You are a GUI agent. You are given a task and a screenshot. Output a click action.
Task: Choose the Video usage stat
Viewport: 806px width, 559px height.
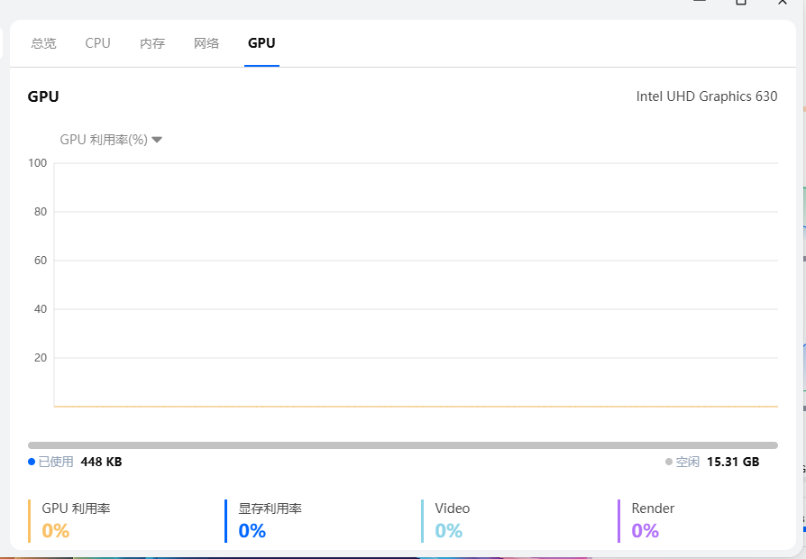click(x=452, y=520)
